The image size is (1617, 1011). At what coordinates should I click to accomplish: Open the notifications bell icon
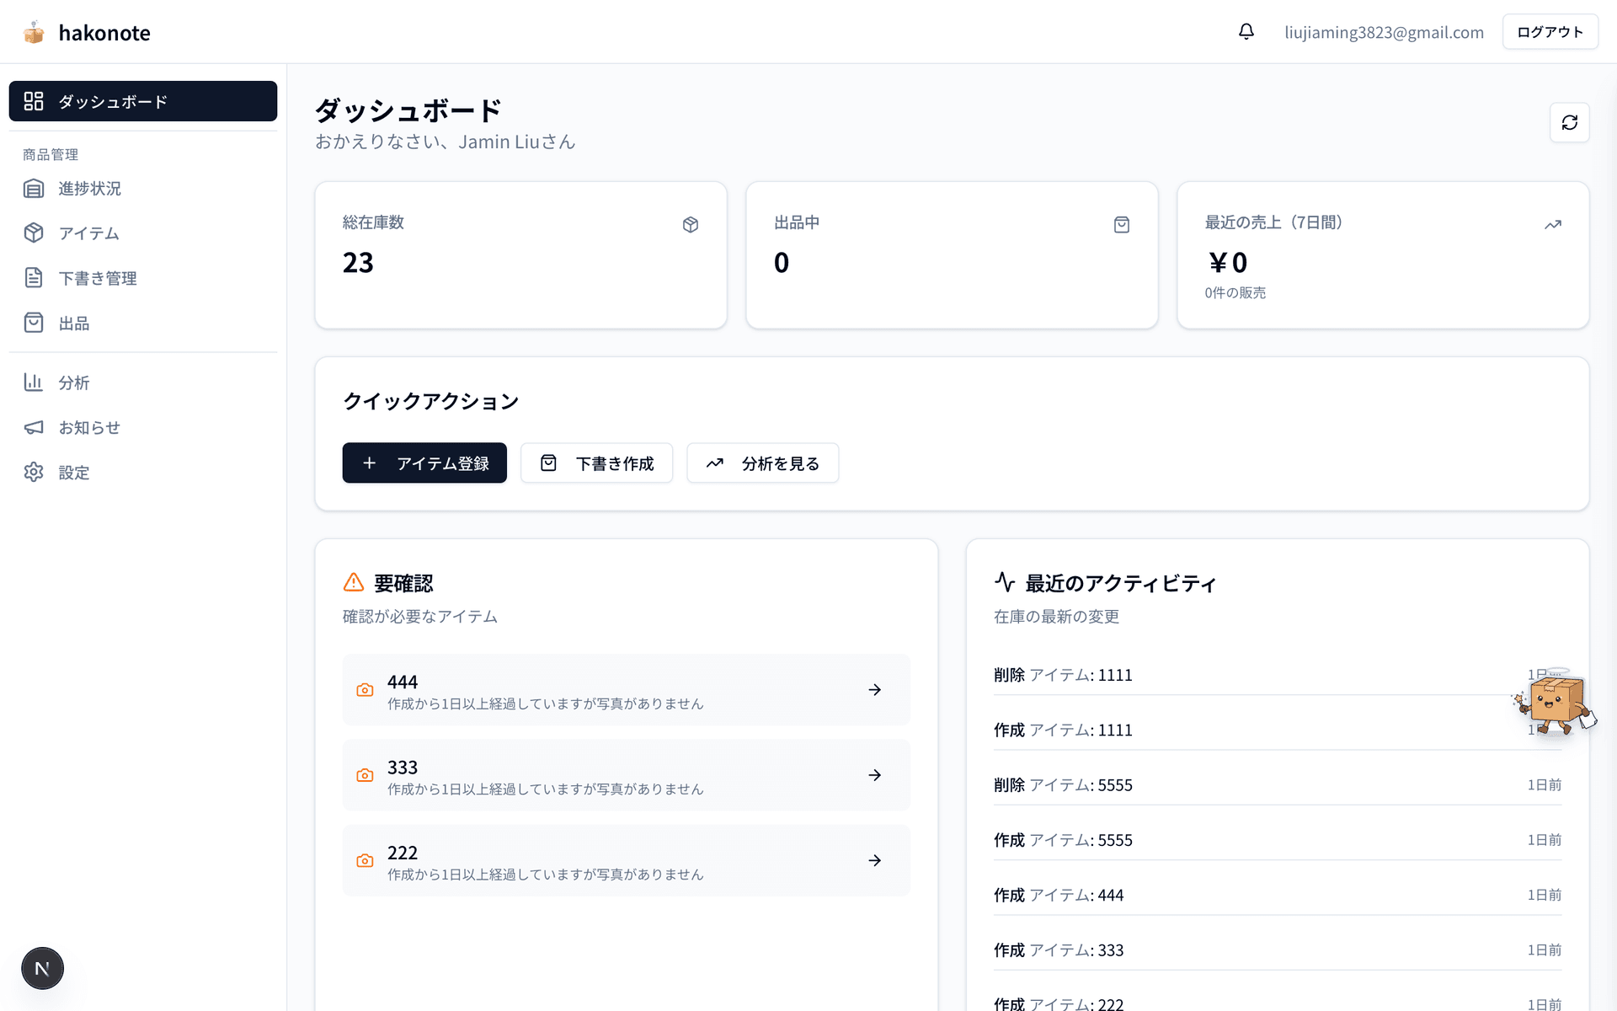pyautogui.click(x=1246, y=31)
